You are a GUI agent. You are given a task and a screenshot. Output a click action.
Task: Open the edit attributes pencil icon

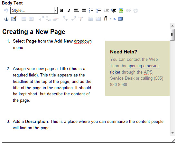coord(14,19)
